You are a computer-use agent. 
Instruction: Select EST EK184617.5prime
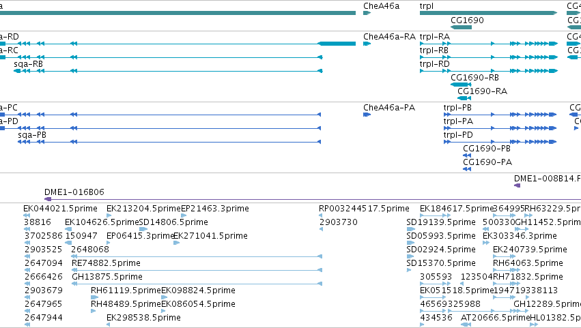pos(457,209)
